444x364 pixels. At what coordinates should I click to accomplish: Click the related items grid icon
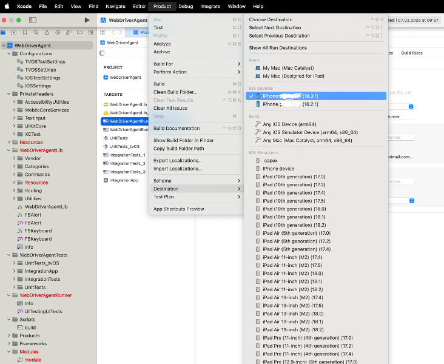(103, 33)
